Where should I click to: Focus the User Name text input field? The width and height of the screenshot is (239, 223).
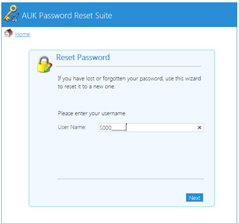[151, 128]
